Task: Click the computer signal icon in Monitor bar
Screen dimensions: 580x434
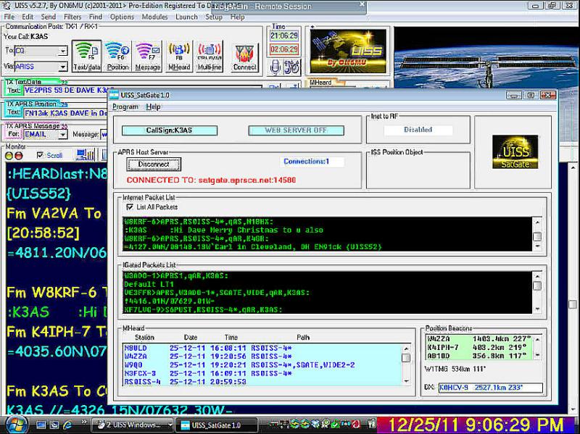Action: [x=85, y=155]
